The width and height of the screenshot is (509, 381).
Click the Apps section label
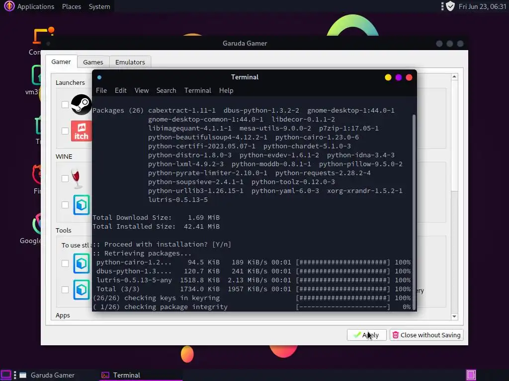tap(63, 315)
